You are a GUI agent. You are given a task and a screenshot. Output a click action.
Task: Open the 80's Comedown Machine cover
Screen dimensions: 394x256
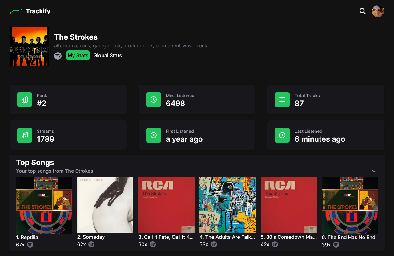289,205
